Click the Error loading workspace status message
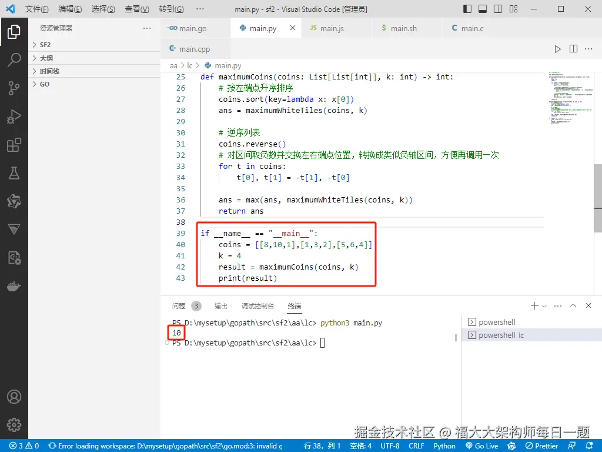Viewport: 602px width, 452px height. tap(165, 446)
